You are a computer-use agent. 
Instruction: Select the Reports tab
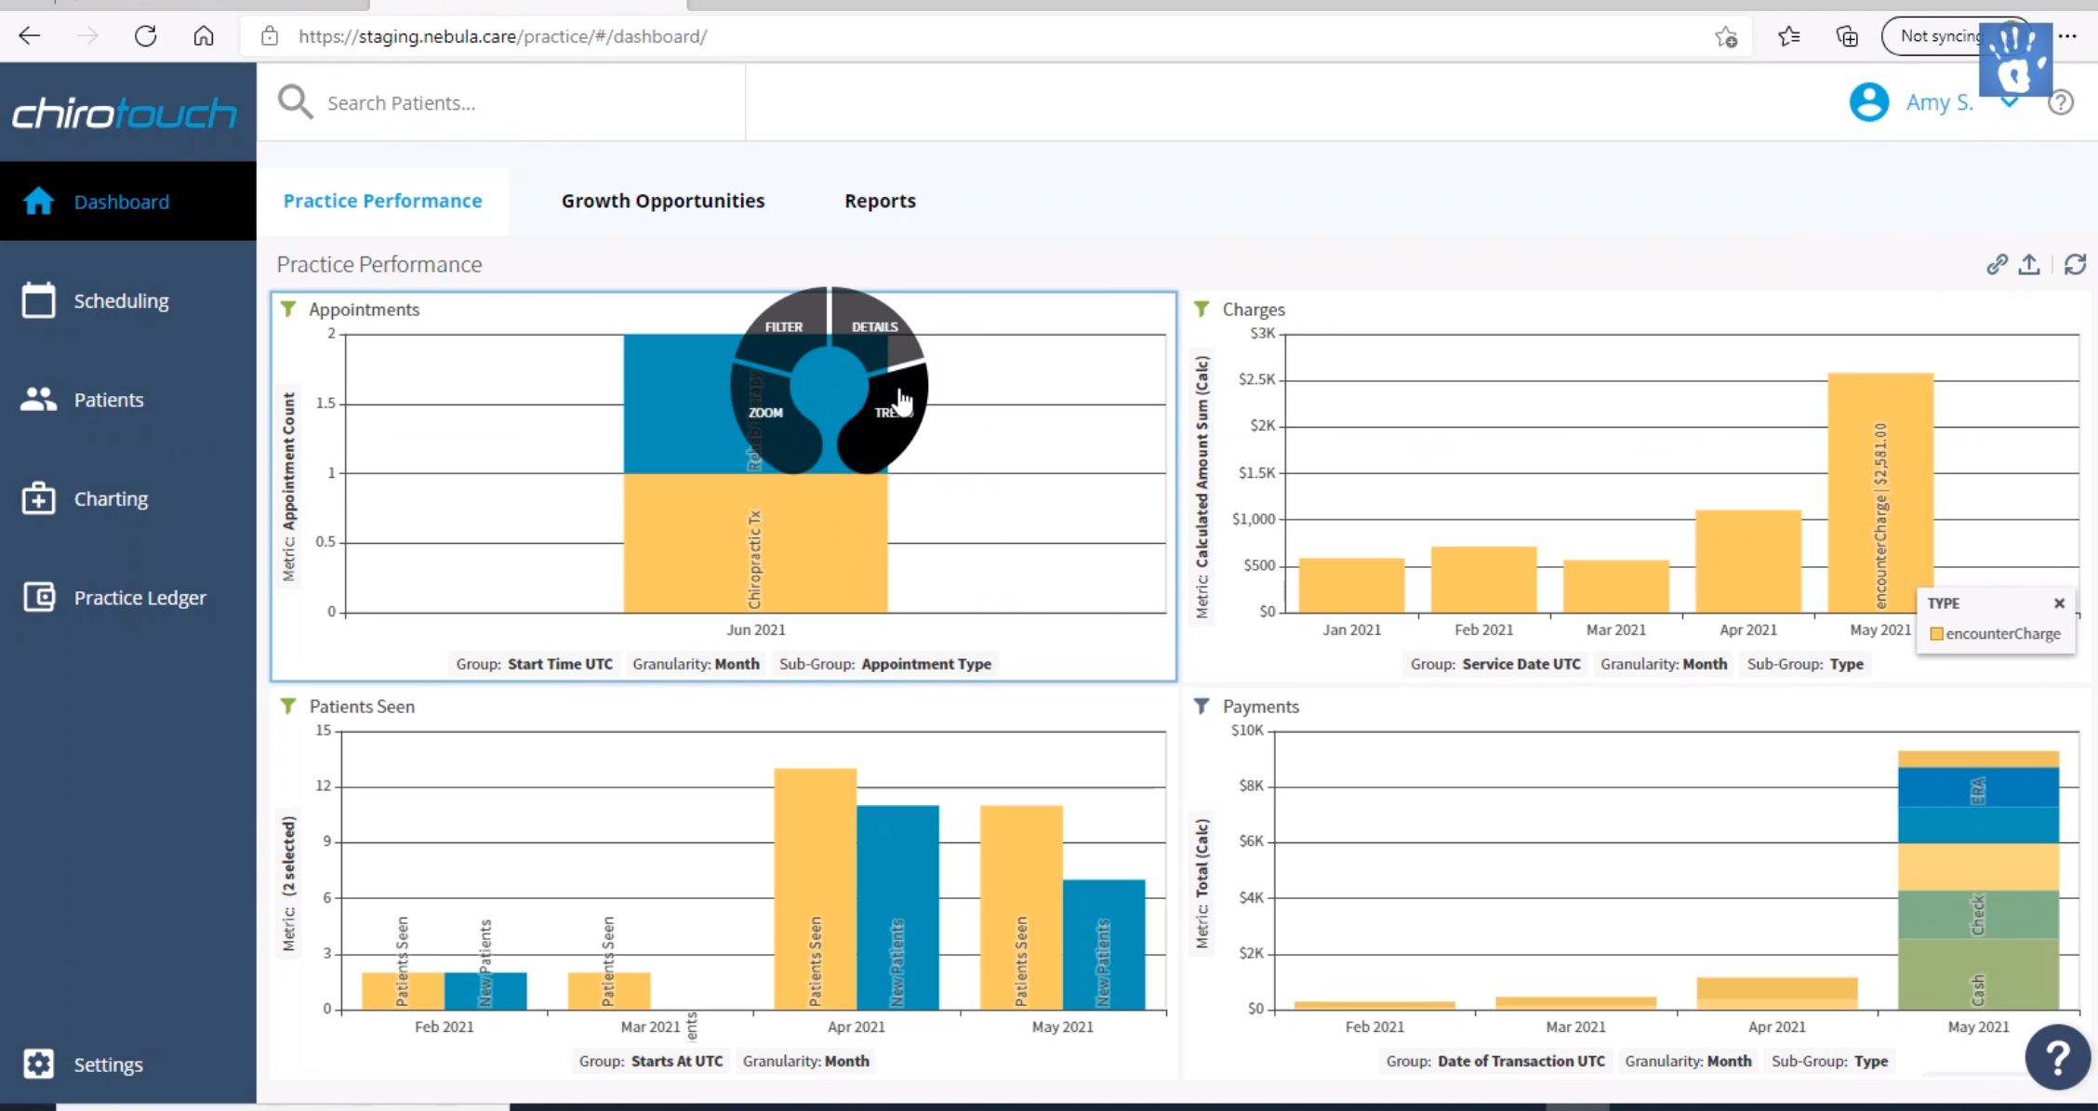(x=880, y=201)
